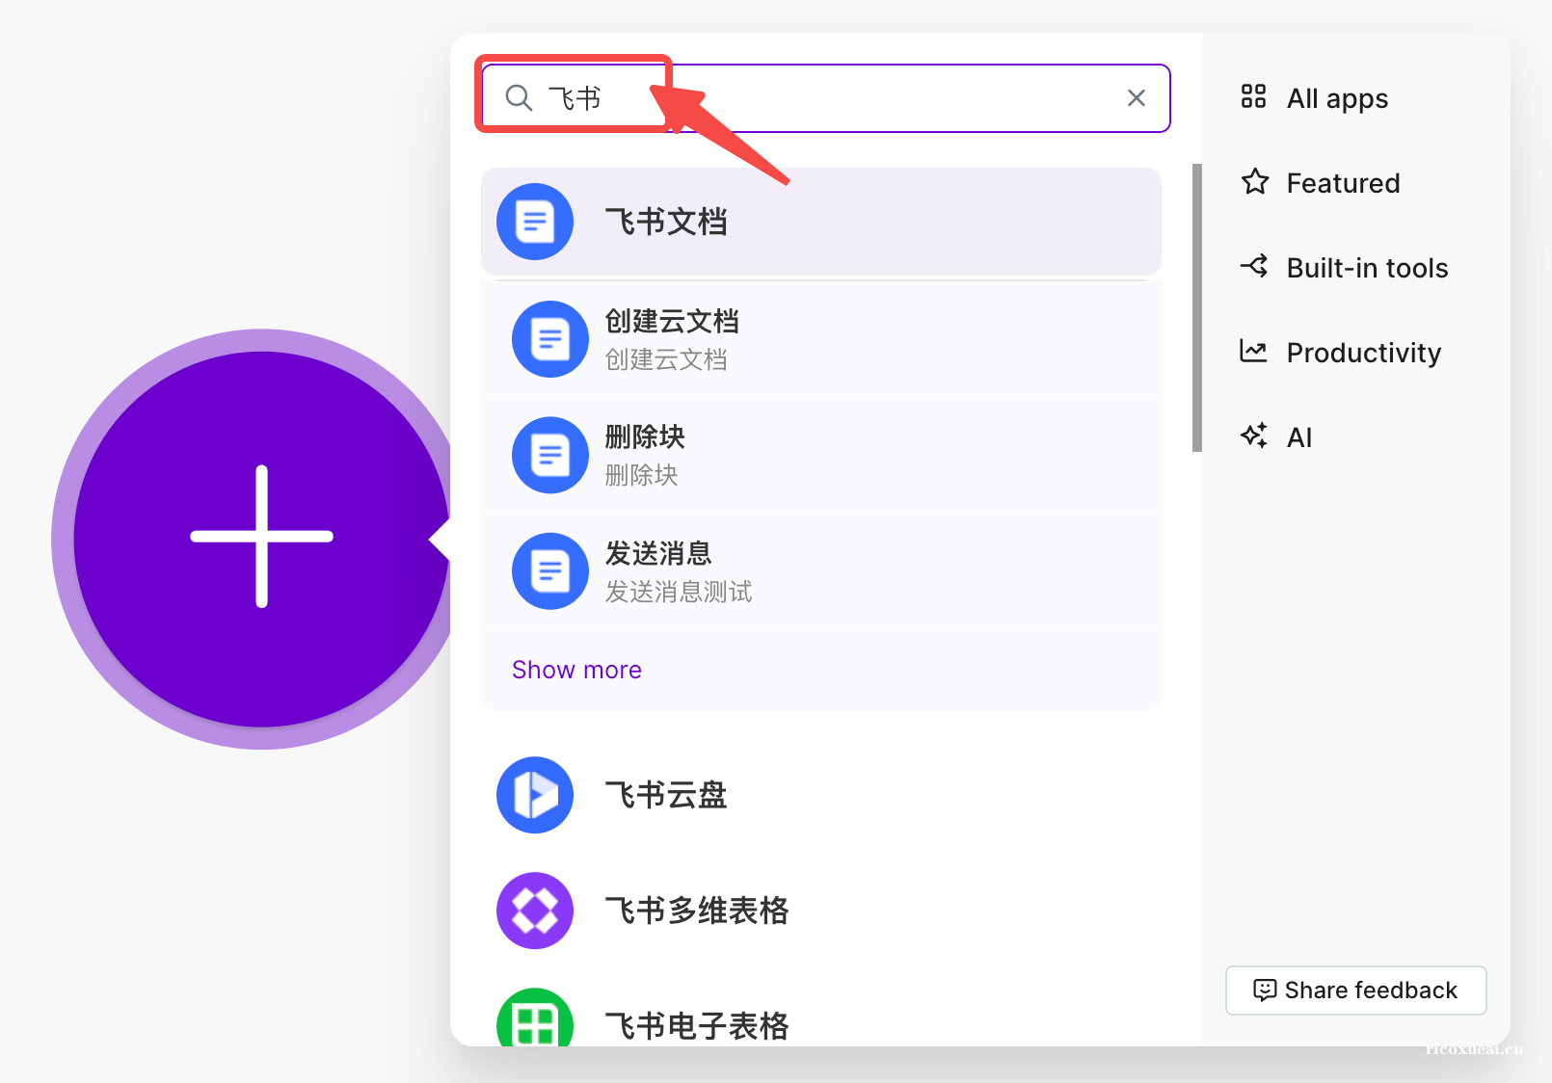
Task: Select the 飞书多维表格 app name
Action: 697,911
